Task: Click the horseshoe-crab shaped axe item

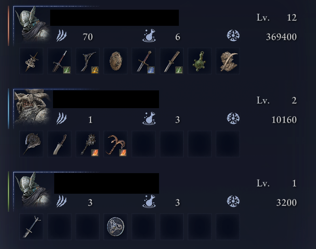Action: [31, 144]
